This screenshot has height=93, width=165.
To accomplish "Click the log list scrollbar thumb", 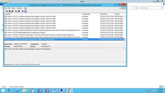I will (125, 39).
